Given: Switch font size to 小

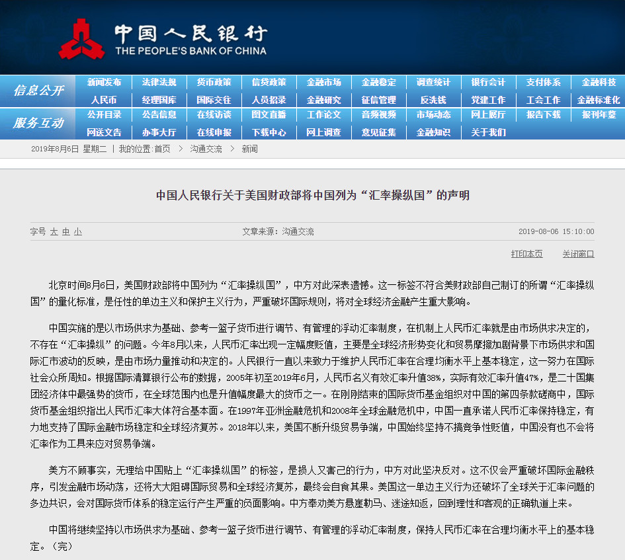Looking at the screenshot, I should coord(78,232).
